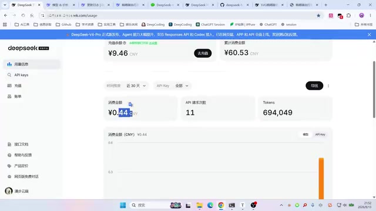Open the ChatGPT Session bookmark

(210, 25)
